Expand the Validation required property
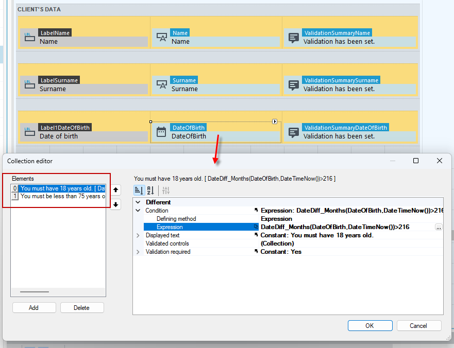The width and height of the screenshot is (454, 348). [x=138, y=252]
